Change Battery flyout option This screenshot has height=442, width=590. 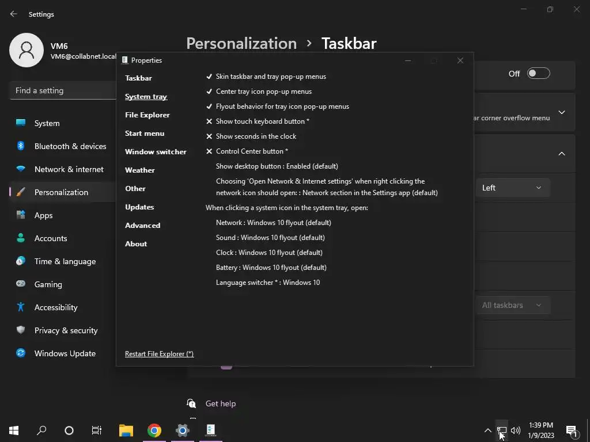271,268
